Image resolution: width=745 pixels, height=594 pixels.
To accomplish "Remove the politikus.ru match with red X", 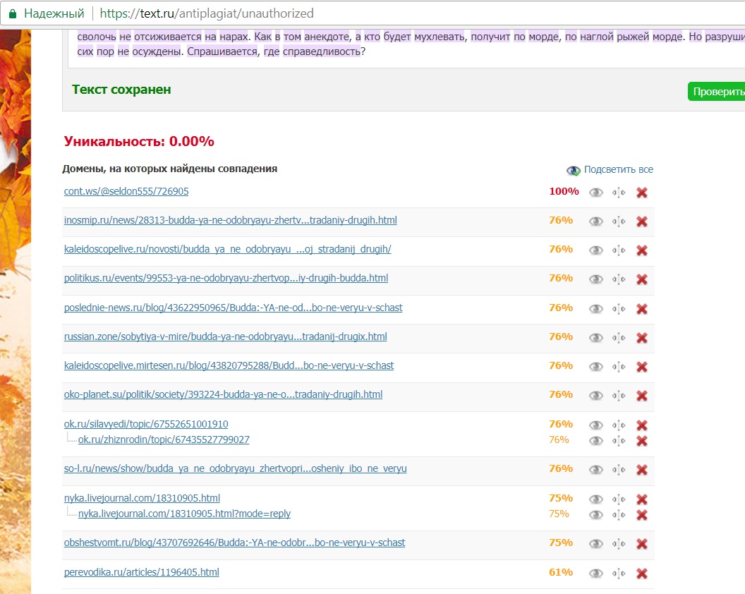I will click(641, 279).
